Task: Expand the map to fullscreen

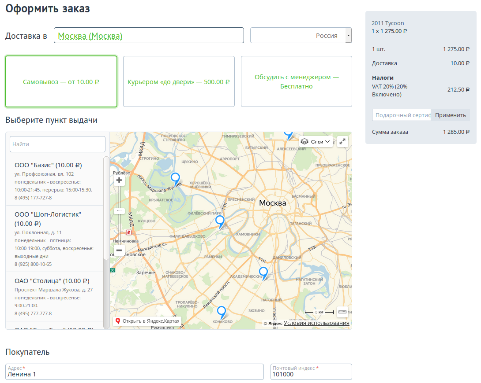Action: point(342,141)
